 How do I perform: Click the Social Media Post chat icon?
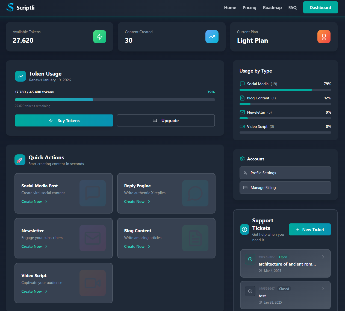click(93, 193)
